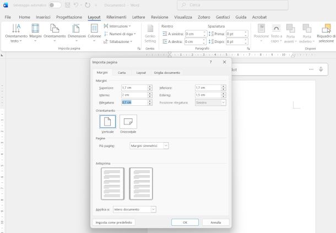Click the dialog help question mark

[x=210, y=62]
